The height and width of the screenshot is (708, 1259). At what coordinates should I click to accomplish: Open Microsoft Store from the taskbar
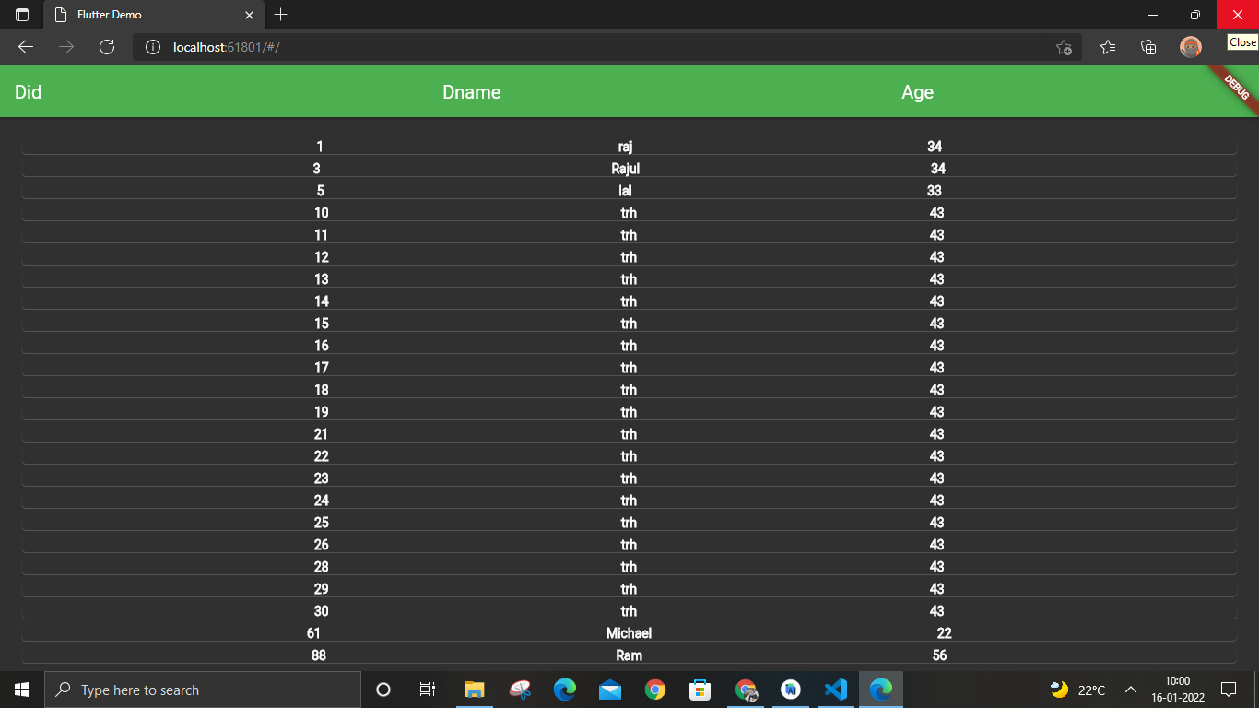click(x=700, y=690)
